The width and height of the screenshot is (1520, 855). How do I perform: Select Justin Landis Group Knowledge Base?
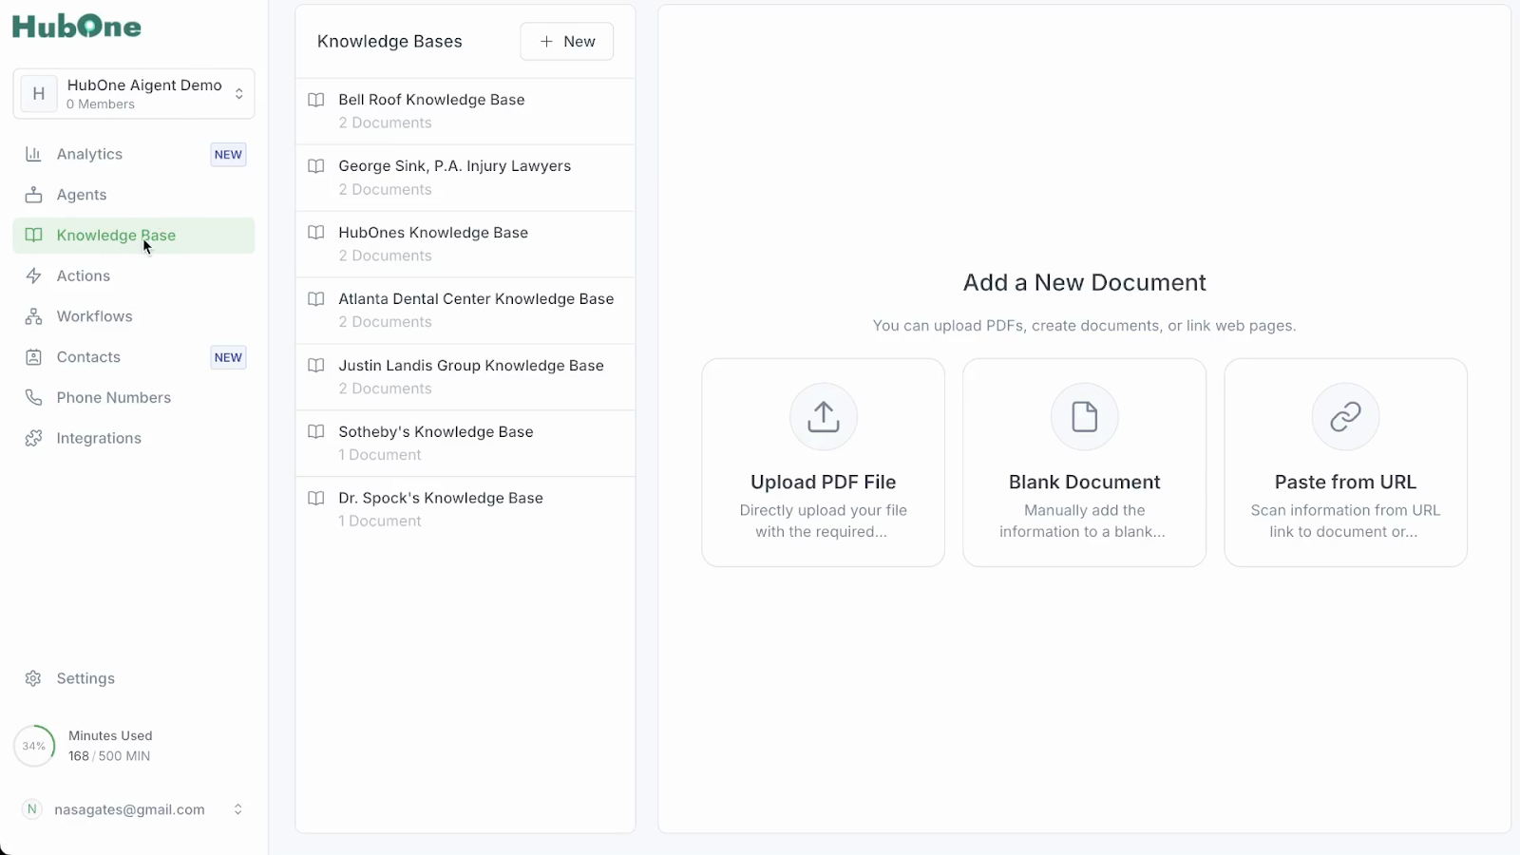(465, 377)
